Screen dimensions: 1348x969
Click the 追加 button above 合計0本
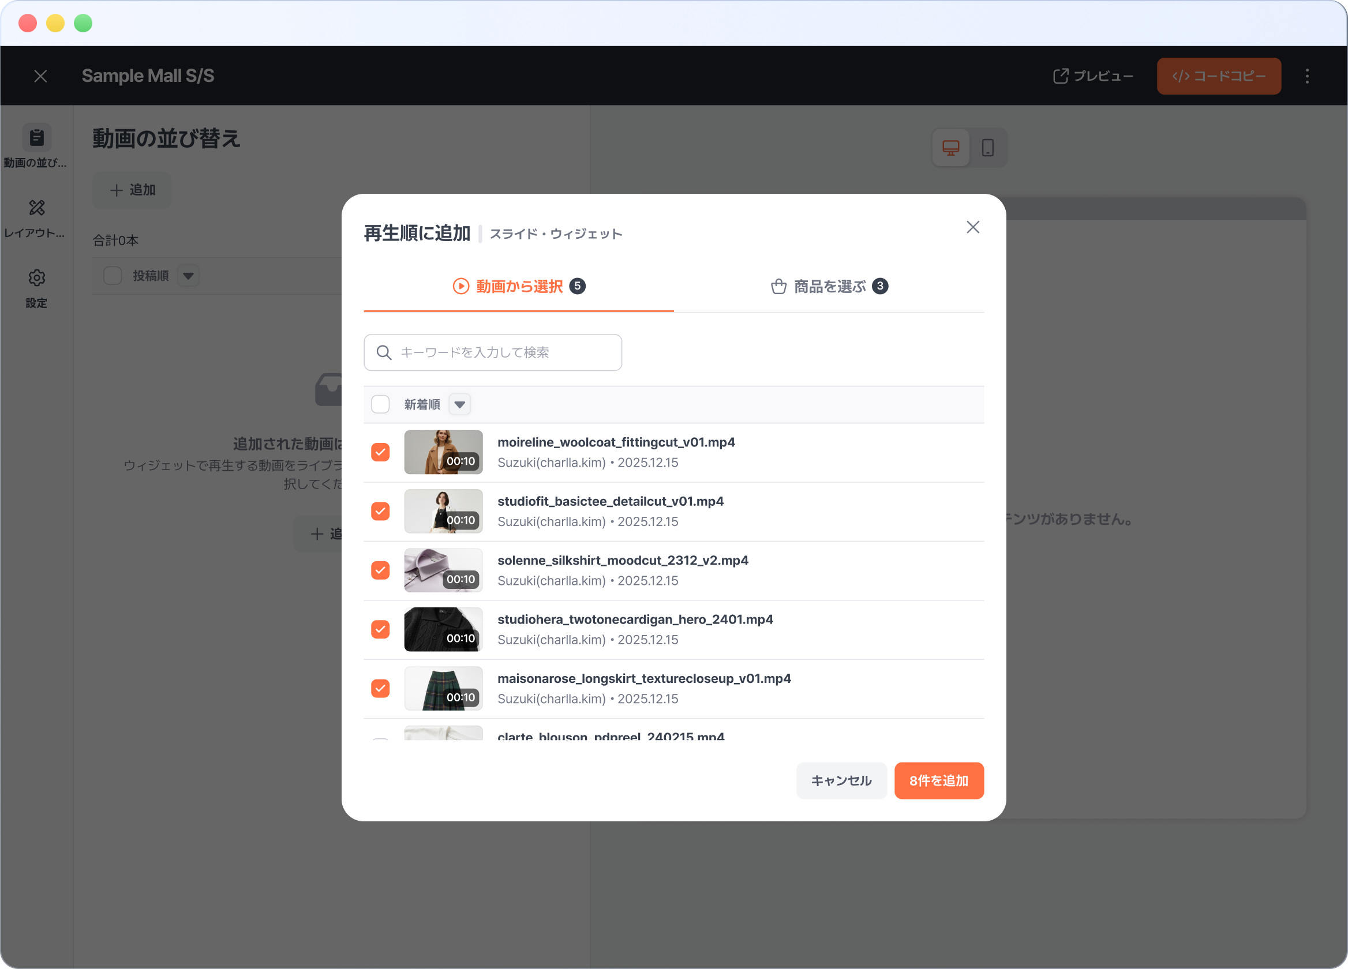[x=132, y=190]
